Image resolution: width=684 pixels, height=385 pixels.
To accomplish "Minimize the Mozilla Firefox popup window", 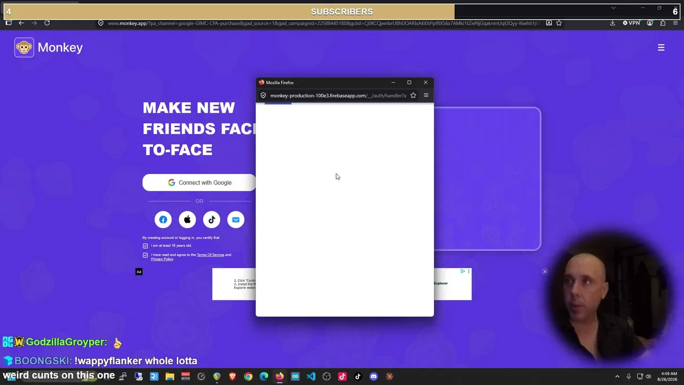I will point(393,82).
